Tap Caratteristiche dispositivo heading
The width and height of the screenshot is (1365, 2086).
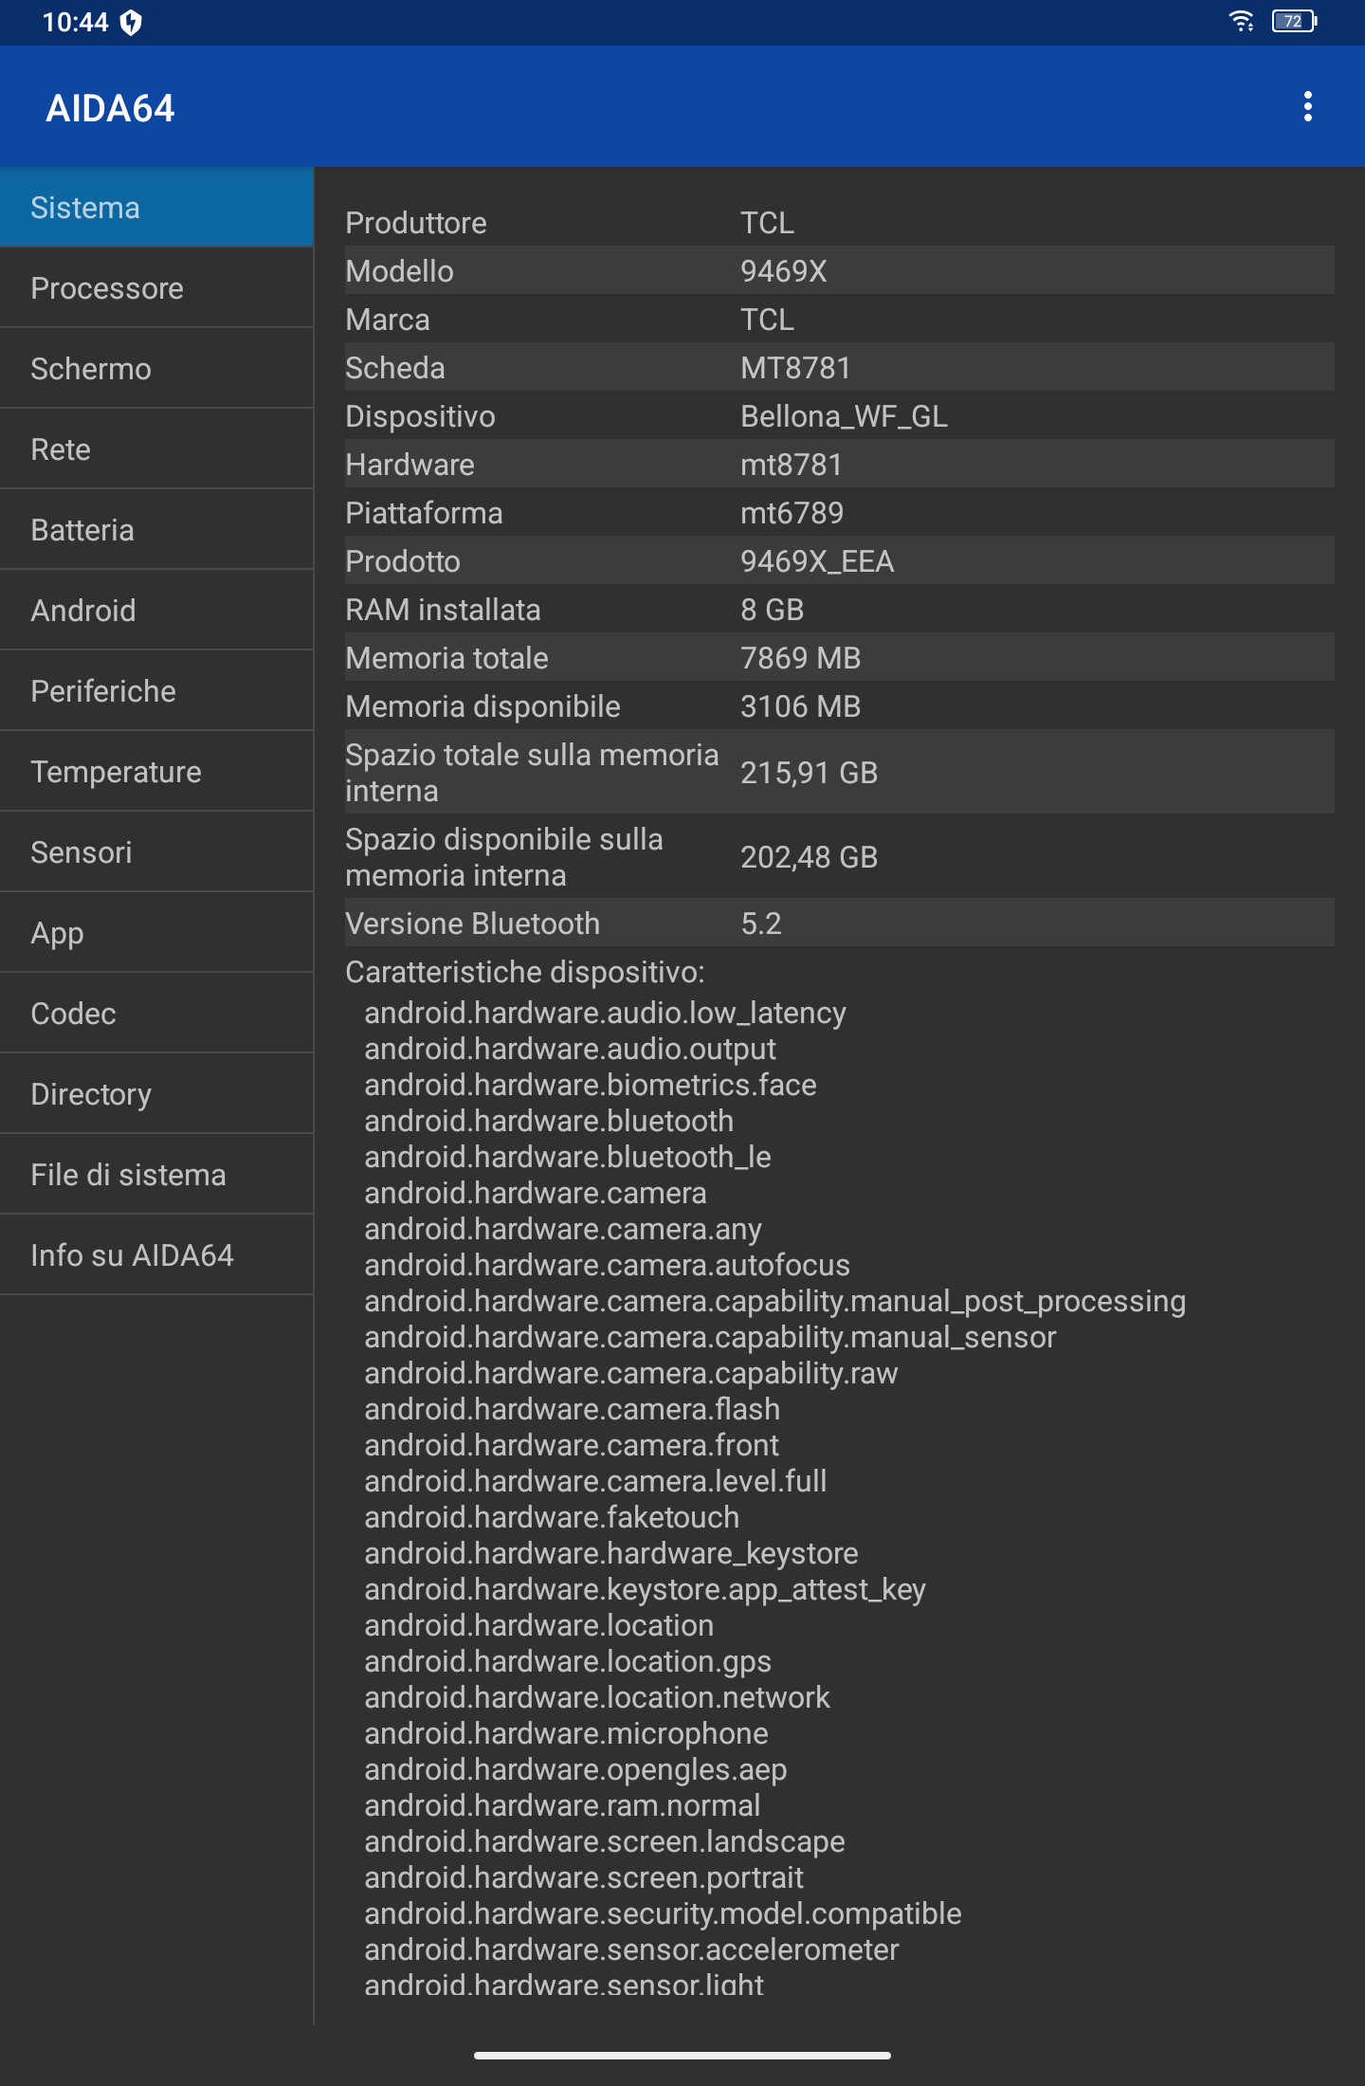click(x=525, y=972)
